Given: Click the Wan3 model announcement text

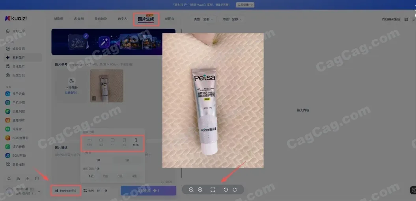Looking at the screenshot, I should click(201, 5).
